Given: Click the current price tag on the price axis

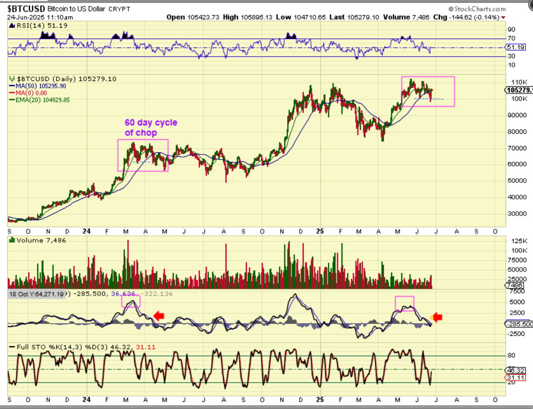Looking at the screenshot, I should click(x=519, y=90).
